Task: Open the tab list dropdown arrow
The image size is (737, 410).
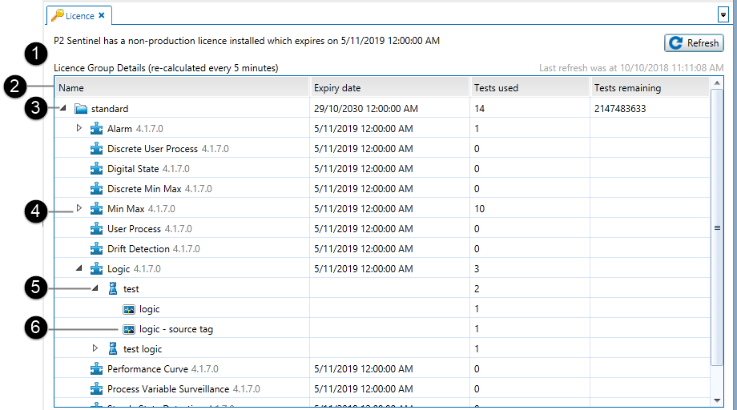Action: click(x=723, y=14)
